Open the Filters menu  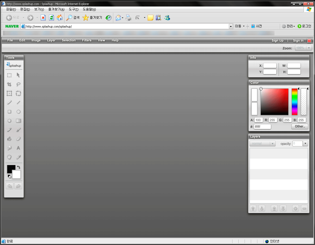tap(87, 40)
